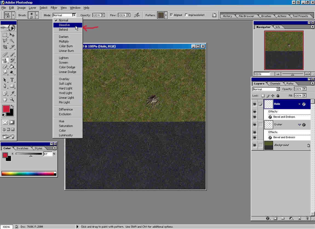Hide the Background layer with eye icon
The image size is (315, 229).
[254, 145]
